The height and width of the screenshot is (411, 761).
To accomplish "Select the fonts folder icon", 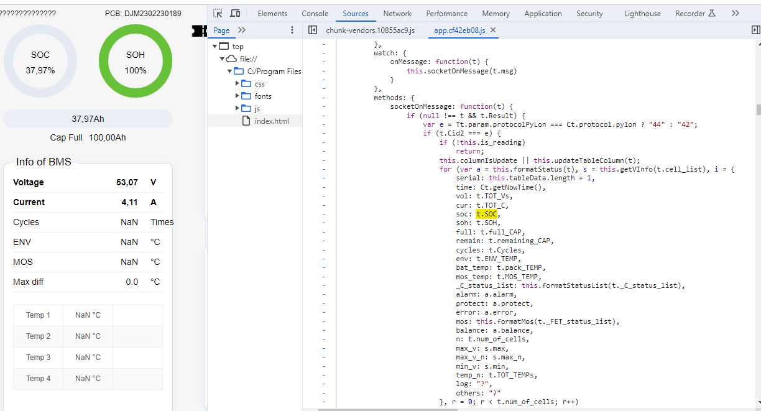I will 246,96.
